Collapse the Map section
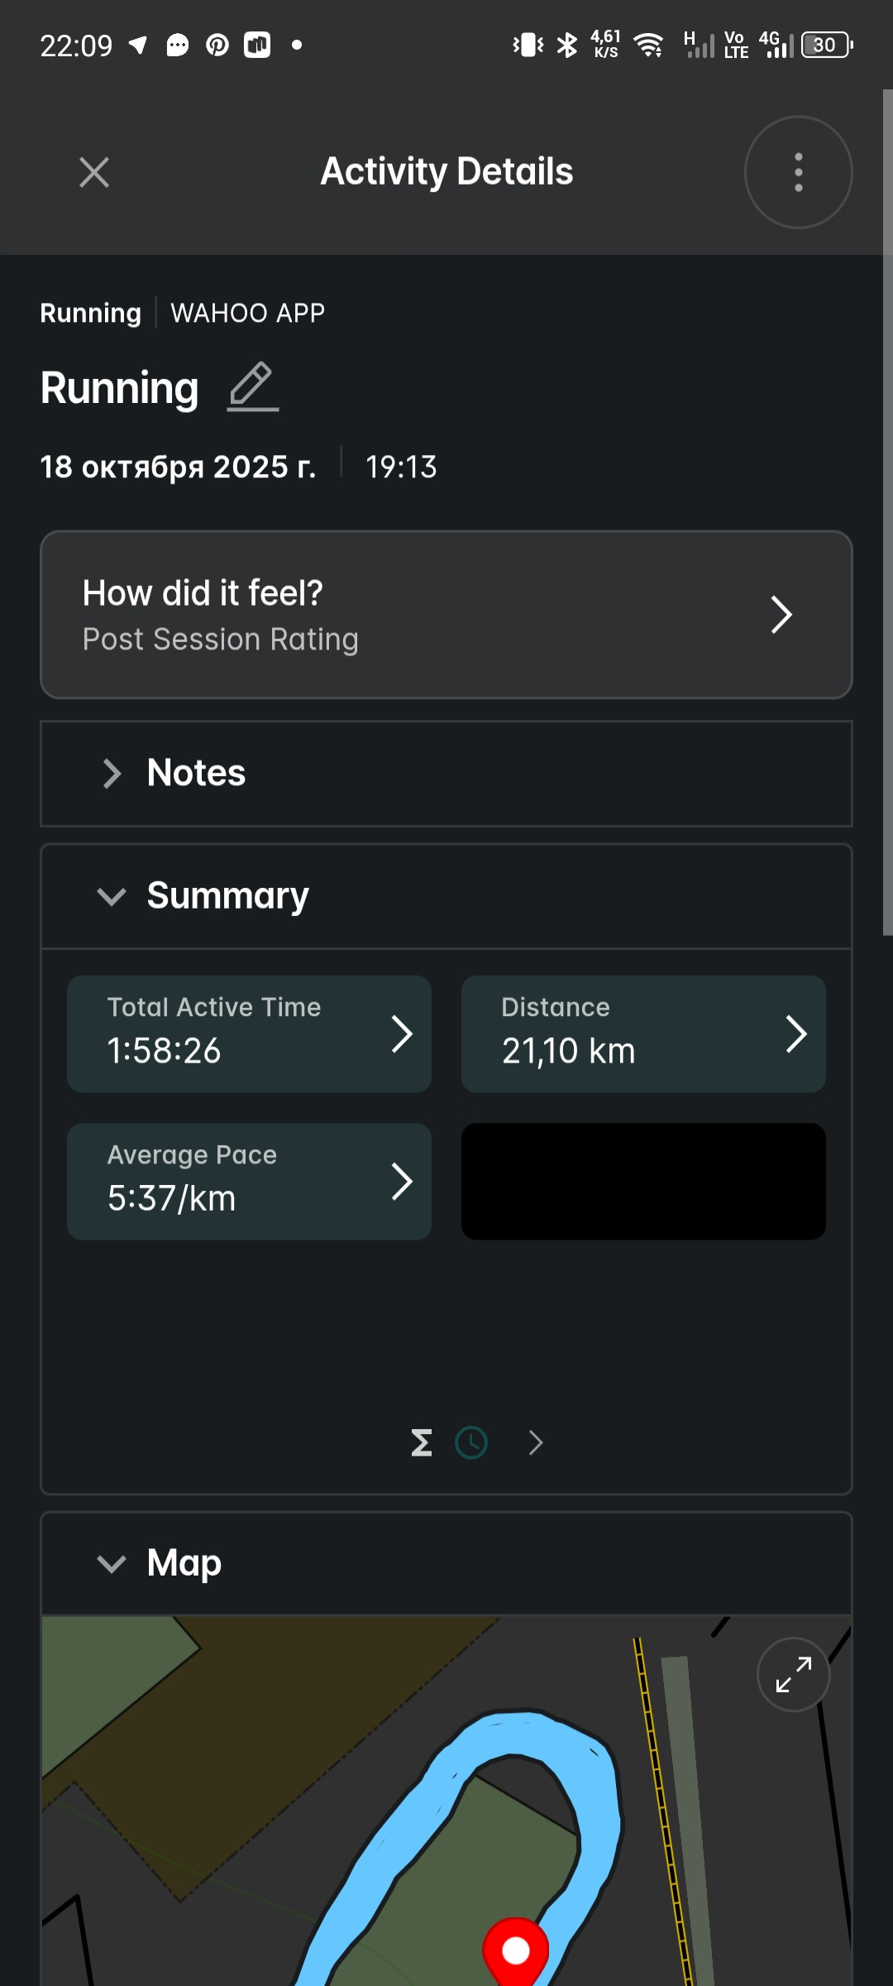 446,1563
